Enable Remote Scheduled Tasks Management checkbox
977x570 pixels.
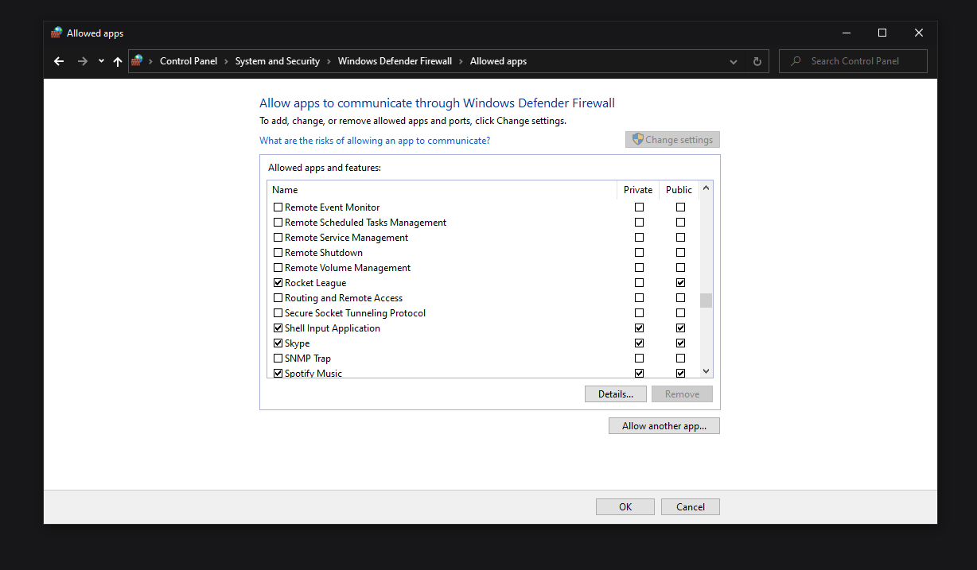(278, 223)
